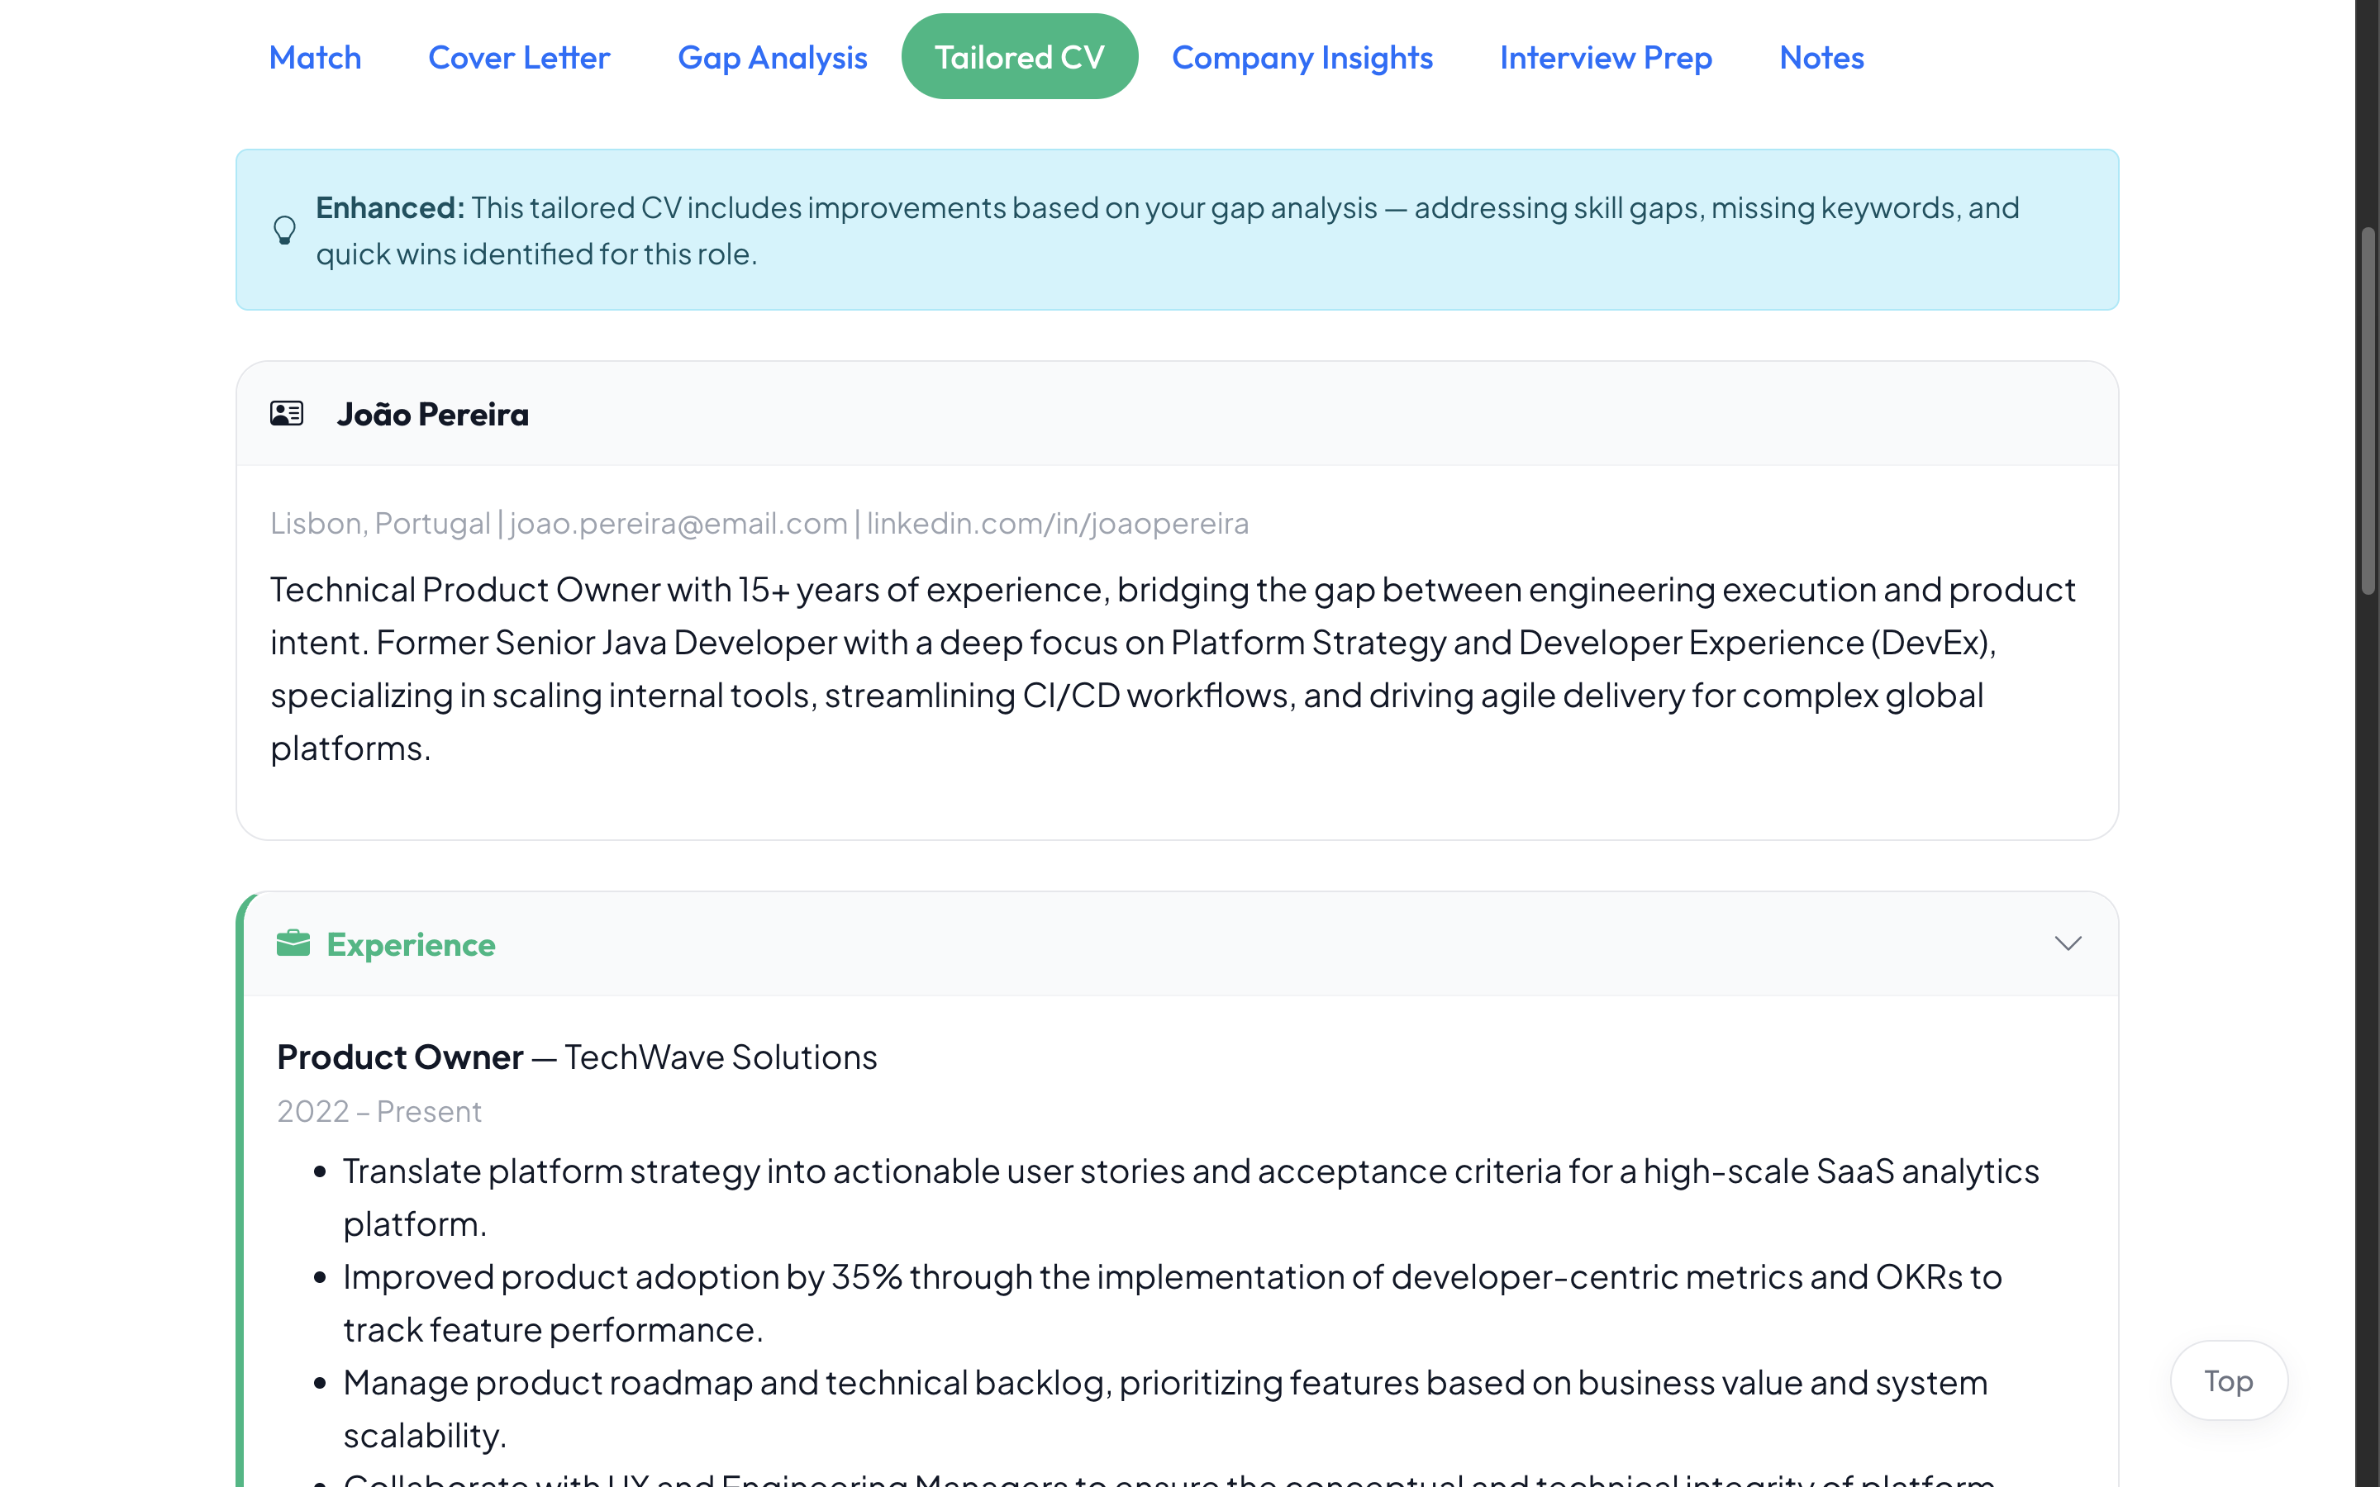Click the João Pereira name header
2380x1487 pixels.
433,414
